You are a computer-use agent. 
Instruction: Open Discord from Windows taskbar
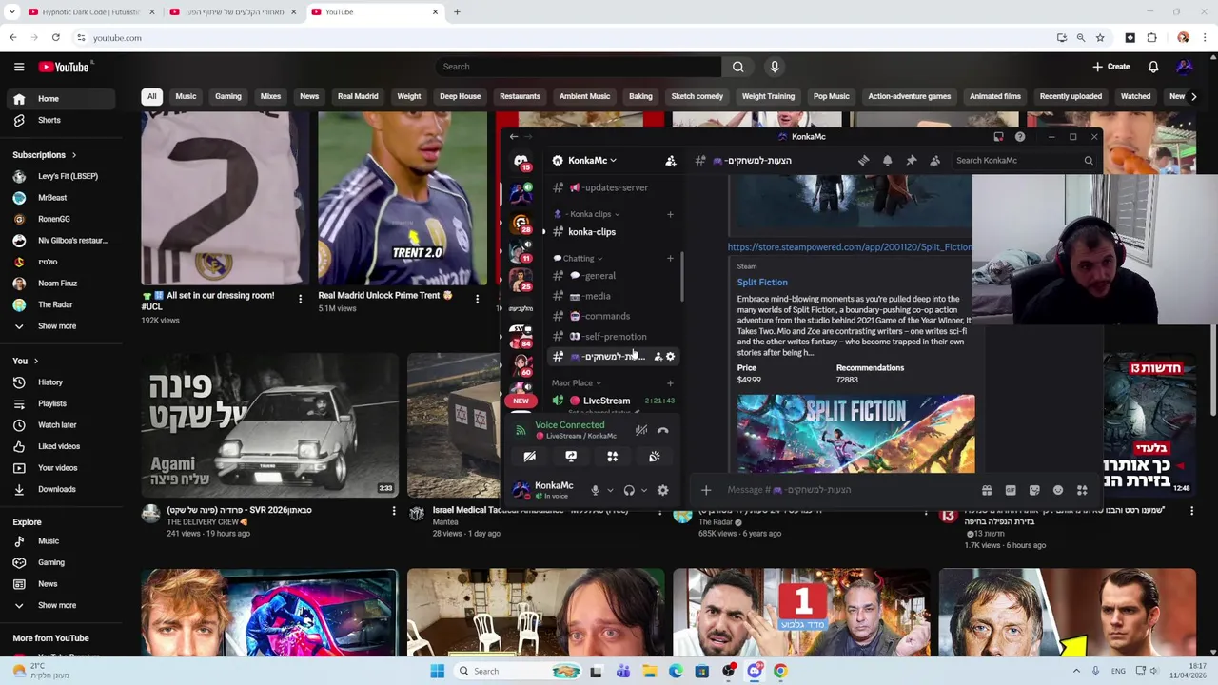(x=755, y=671)
